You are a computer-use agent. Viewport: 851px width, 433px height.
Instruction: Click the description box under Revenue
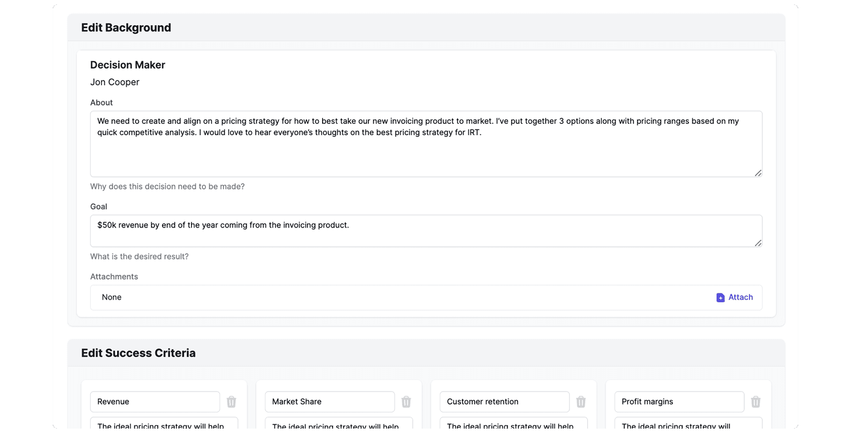coord(164,424)
